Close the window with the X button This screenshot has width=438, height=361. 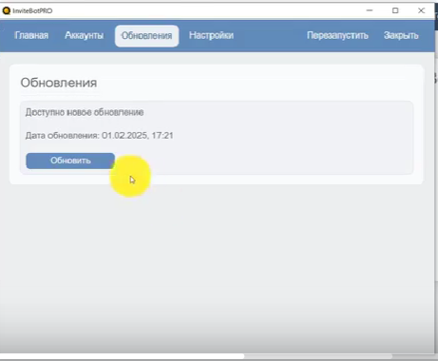tap(421, 10)
